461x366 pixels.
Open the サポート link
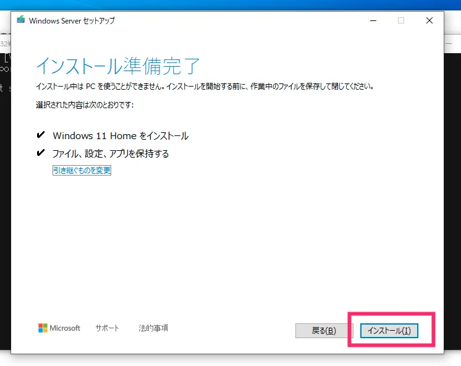107,328
